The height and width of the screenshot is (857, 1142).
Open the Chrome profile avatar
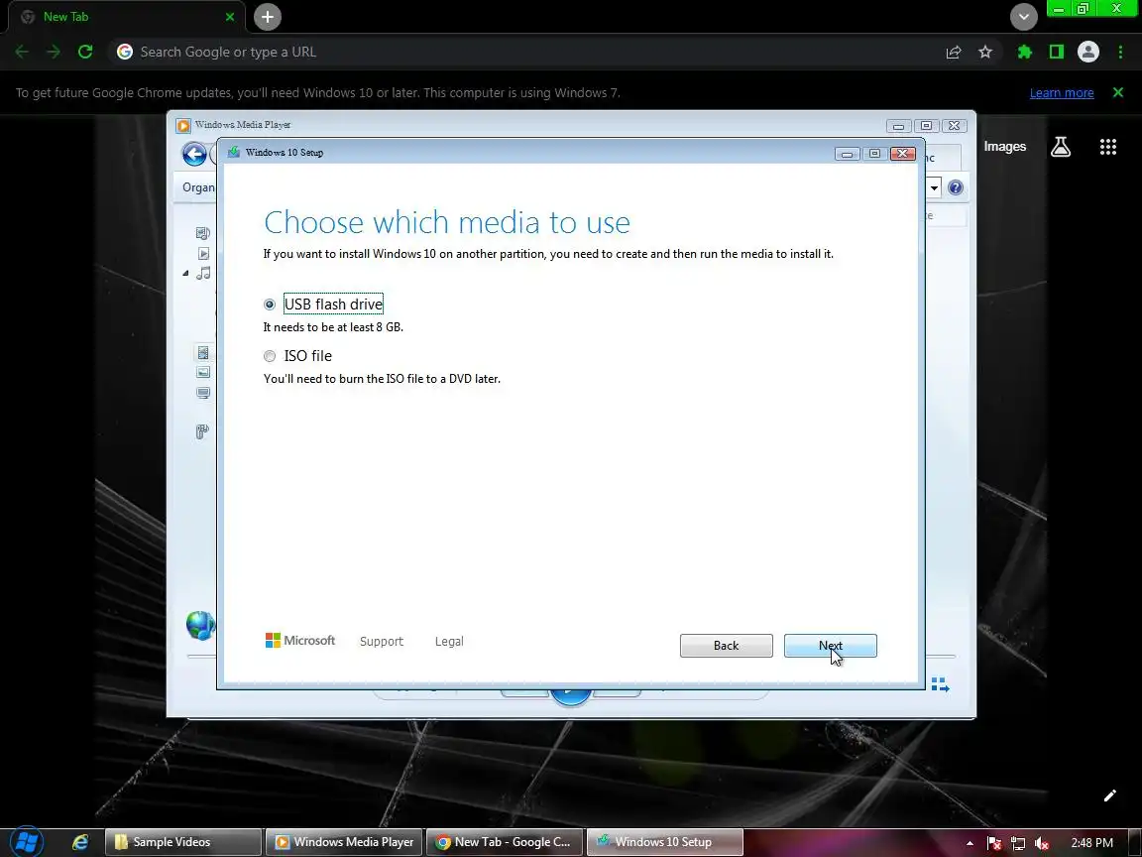[x=1088, y=52]
